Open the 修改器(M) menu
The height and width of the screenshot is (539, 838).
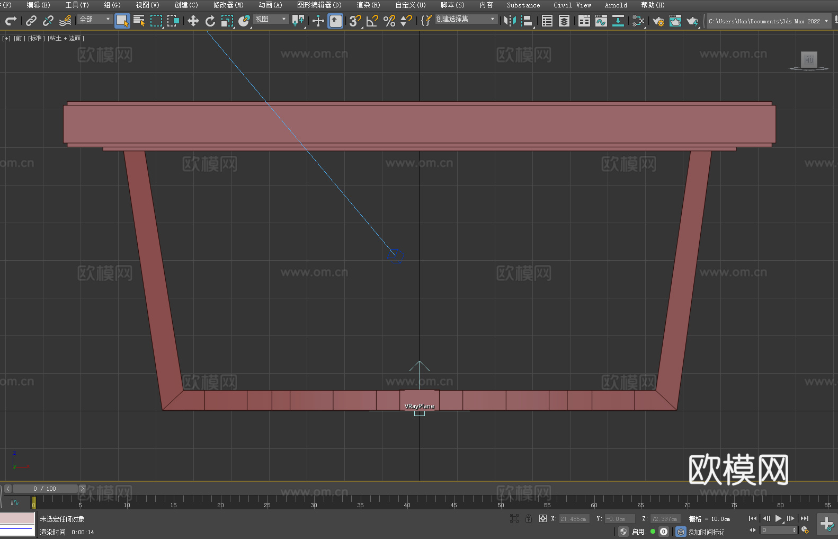(x=228, y=5)
